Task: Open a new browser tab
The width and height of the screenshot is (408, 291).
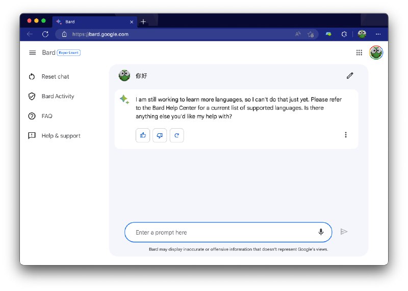Action: point(143,22)
